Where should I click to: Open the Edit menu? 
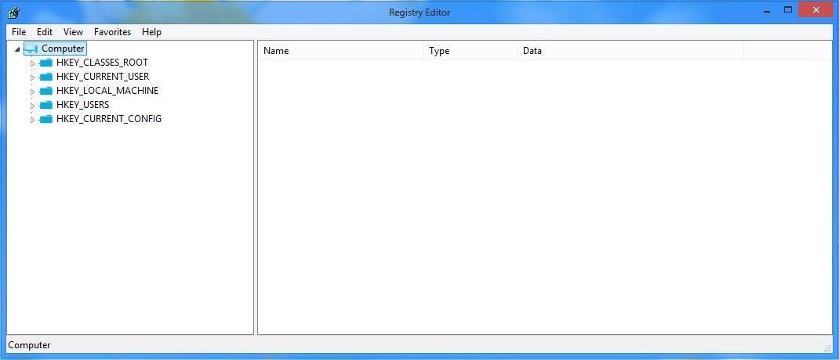tap(45, 32)
